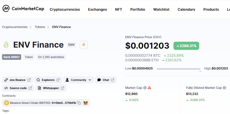Click the Rank #8807 badge
230x114 pixels.
coord(11,57)
